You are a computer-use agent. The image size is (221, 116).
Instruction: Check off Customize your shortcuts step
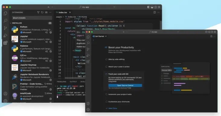click(106, 102)
